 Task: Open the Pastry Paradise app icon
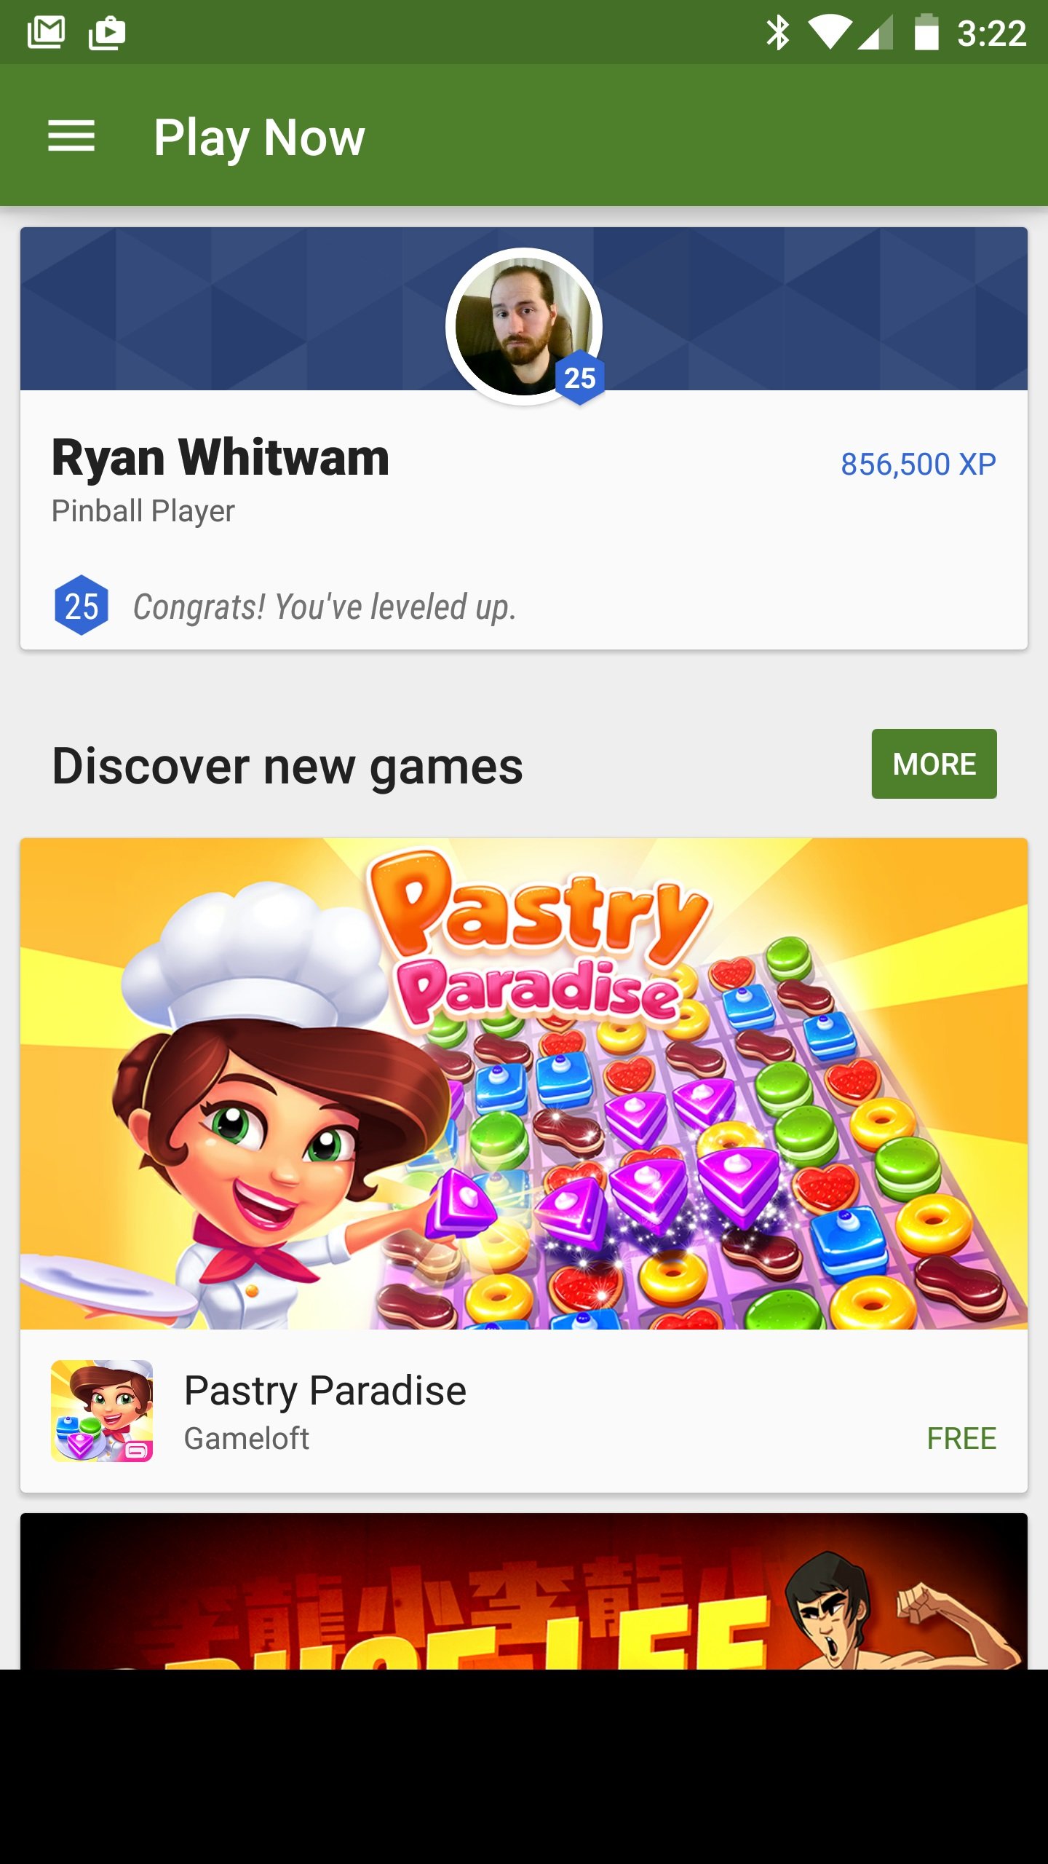102,1411
